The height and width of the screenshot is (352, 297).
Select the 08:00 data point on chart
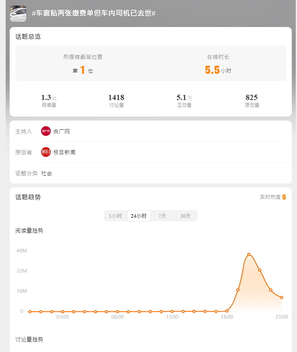[117, 312]
